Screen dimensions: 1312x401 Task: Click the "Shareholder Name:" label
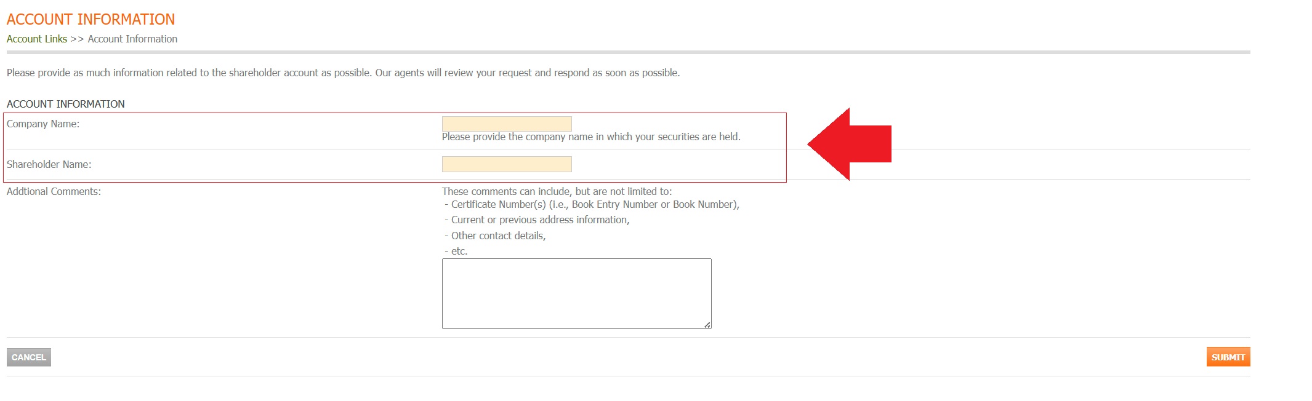point(49,164)
